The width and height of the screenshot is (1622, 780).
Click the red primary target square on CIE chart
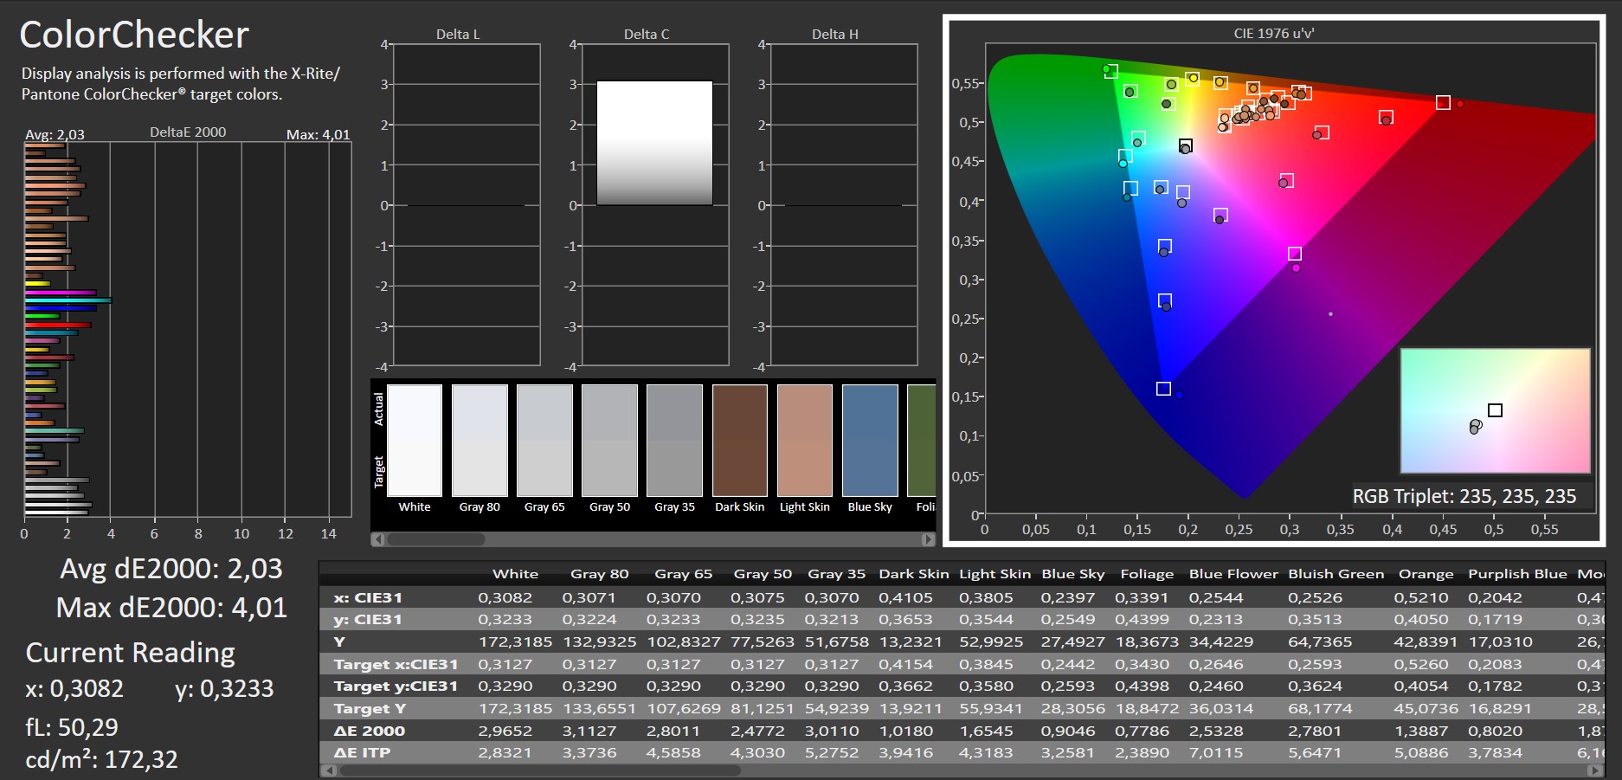point(1443,102)
